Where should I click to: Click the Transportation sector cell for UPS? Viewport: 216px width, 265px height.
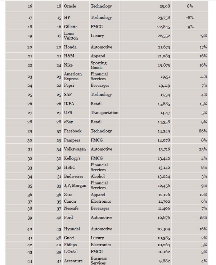(104, 113)
